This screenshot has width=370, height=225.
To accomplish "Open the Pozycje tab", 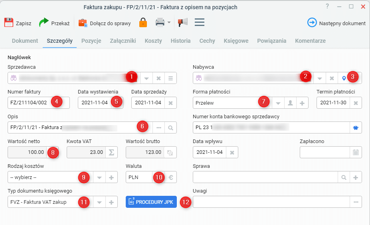I will click(91, 41).
